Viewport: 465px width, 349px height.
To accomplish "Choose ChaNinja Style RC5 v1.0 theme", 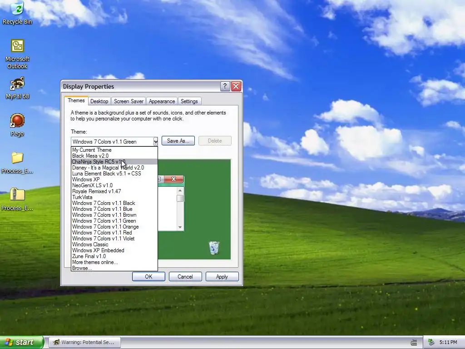I will (x=114, y=162).
